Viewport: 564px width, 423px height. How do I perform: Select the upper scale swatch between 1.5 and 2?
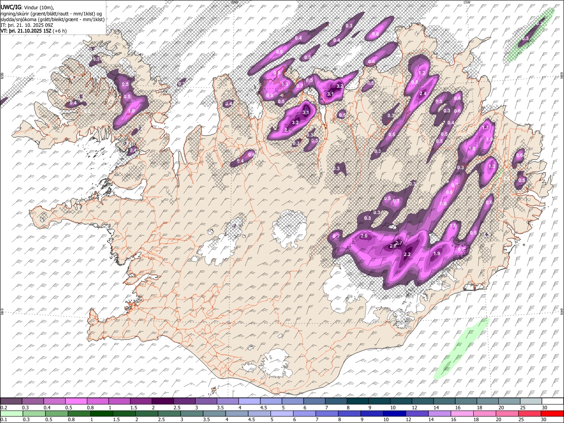[141, 401]
